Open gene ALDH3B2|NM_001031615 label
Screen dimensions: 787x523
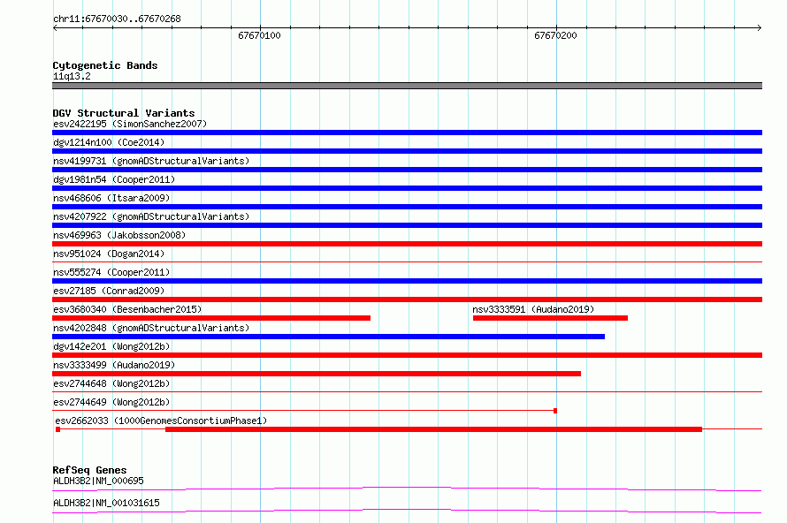(106, 503)
